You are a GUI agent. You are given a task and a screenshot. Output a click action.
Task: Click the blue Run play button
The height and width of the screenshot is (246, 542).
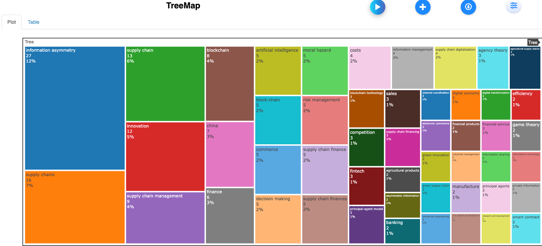377,7
